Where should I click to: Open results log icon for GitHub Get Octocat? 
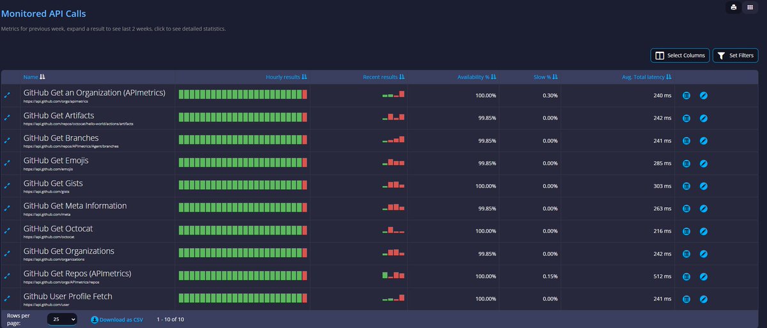tap(686, 231)
